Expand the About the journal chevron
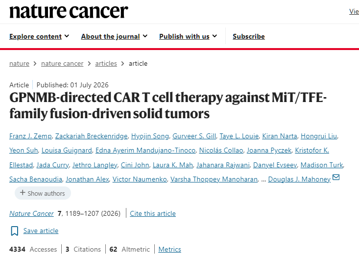 145,36
